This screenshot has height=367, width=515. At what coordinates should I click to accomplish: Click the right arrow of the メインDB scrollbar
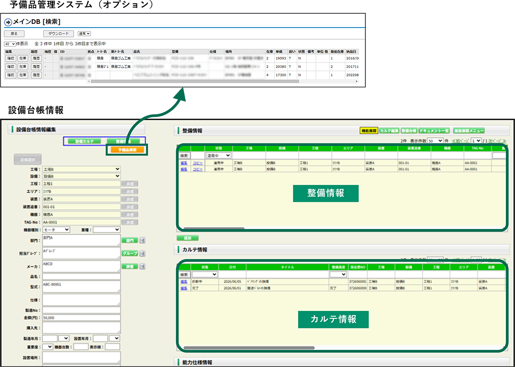pos(357,81)
